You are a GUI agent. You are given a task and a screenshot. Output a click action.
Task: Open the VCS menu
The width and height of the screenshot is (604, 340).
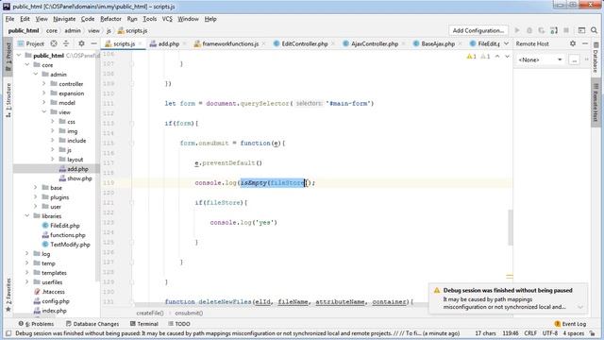167,19
